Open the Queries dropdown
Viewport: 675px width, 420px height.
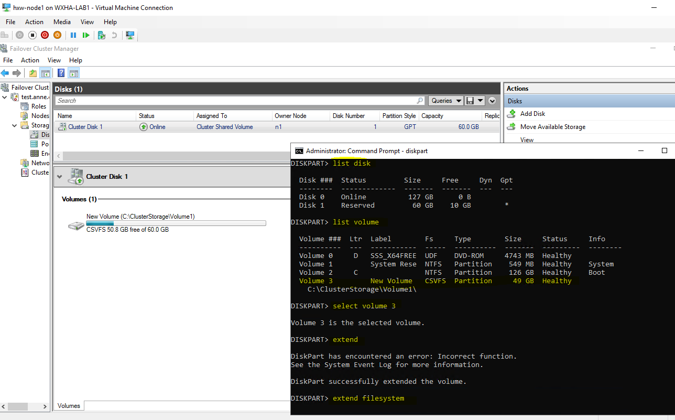[445, 101]
